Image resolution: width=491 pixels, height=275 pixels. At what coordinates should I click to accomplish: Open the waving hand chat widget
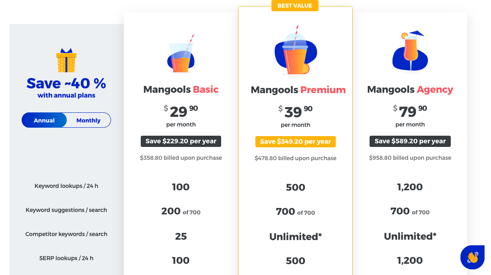pos(473,257)
